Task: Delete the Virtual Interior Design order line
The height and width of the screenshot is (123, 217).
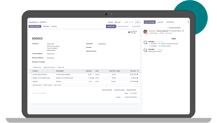Action: (x=137, y=74)
